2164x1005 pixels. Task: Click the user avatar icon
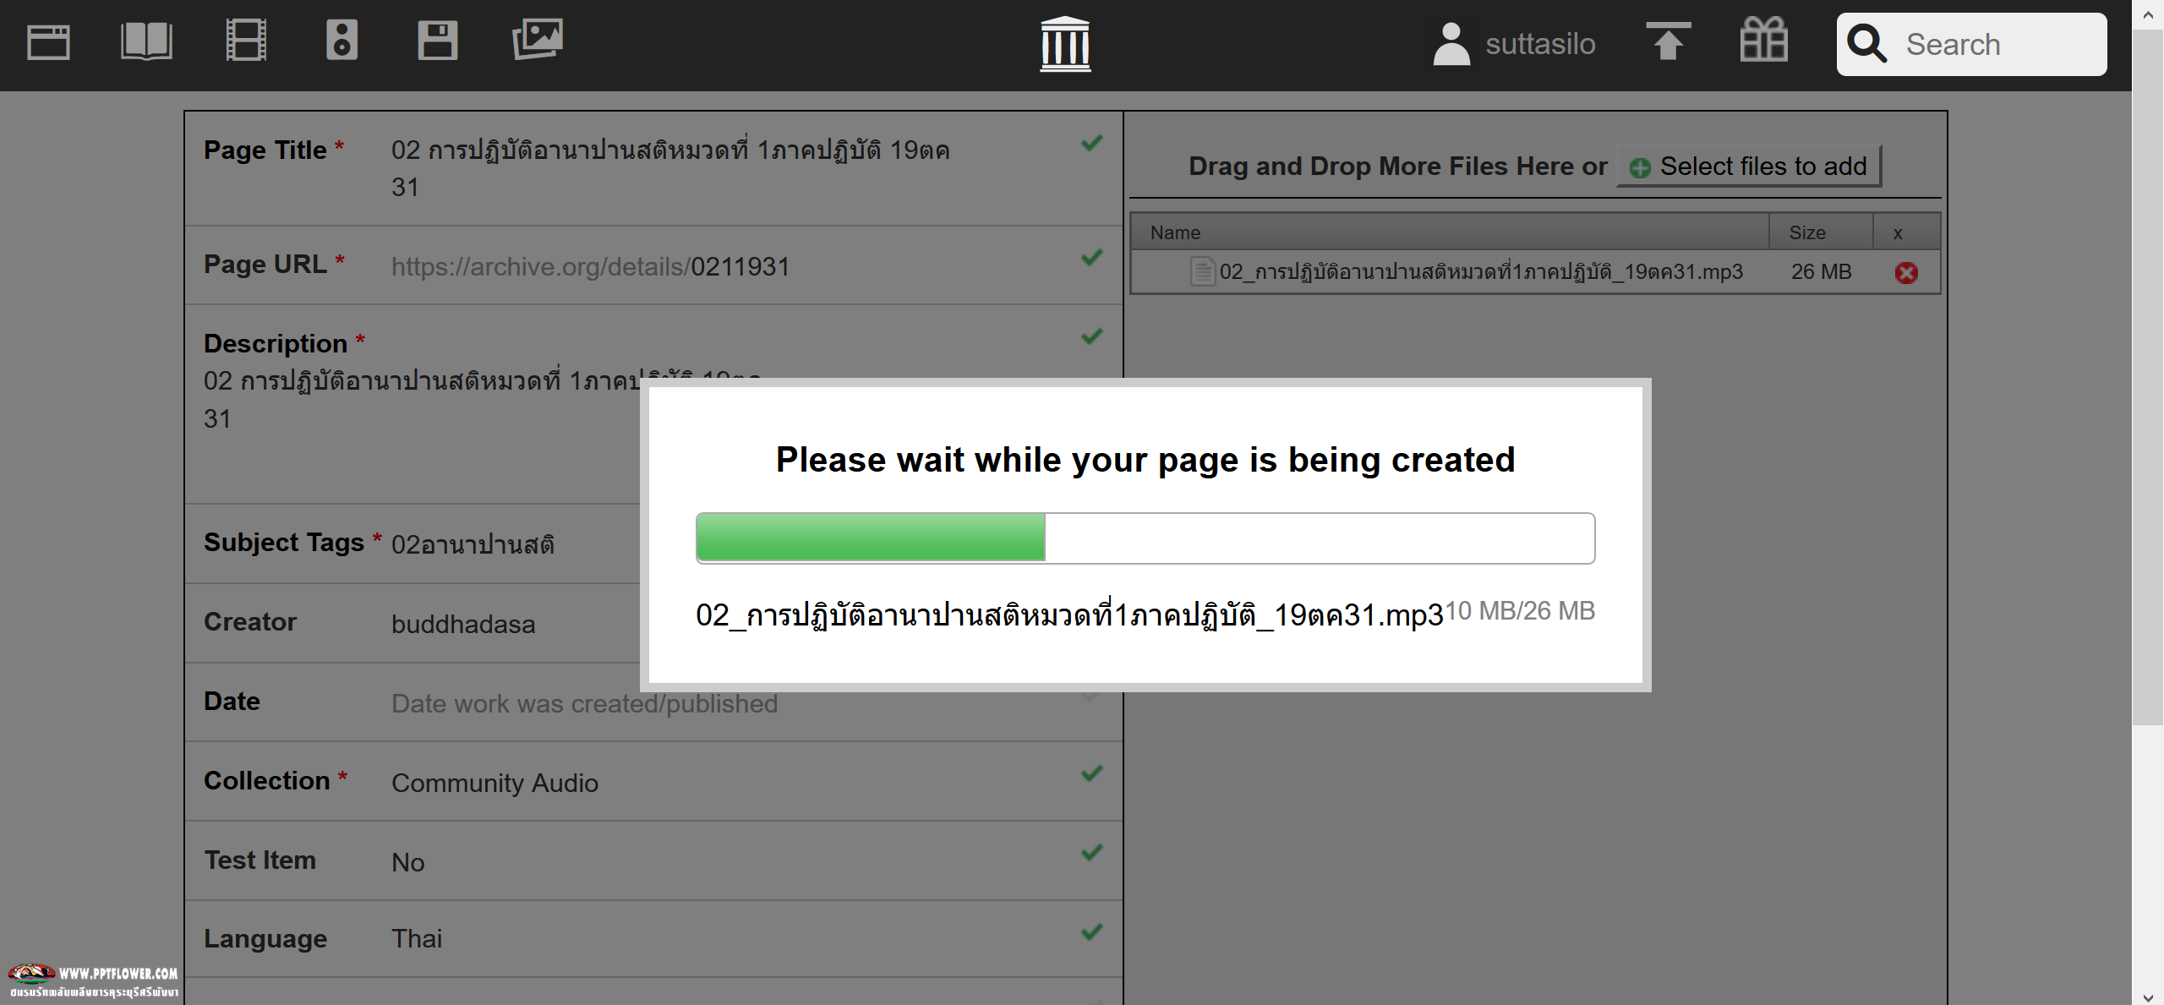[x=1451, y=44]
